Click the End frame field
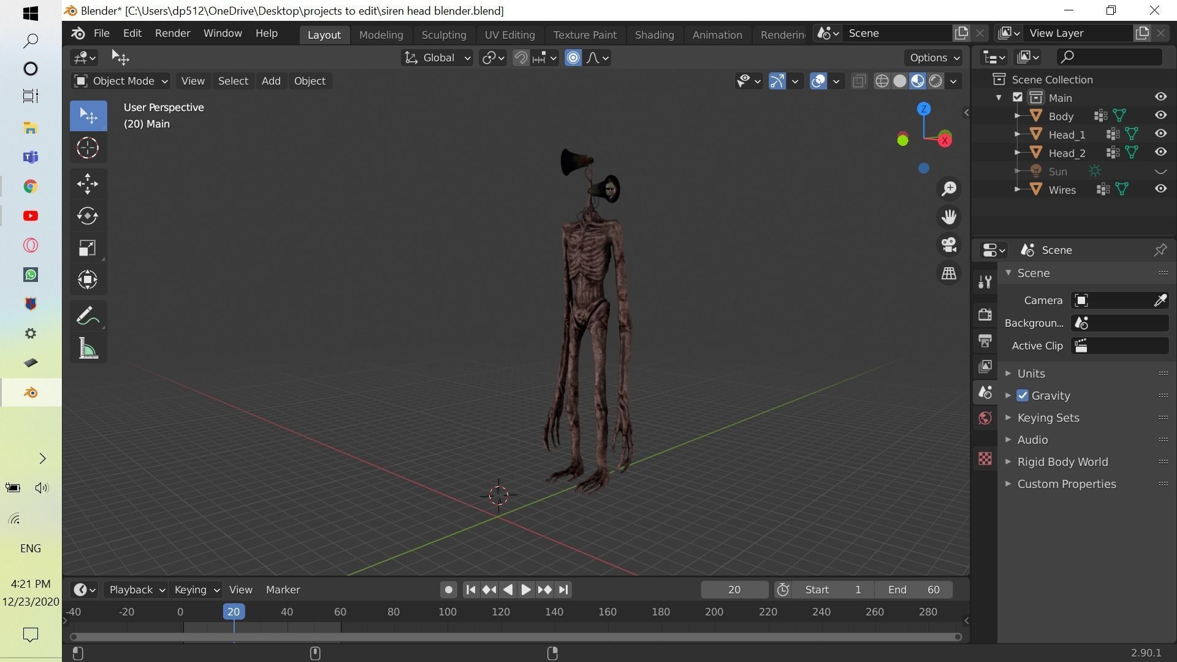 click(913, 590)
